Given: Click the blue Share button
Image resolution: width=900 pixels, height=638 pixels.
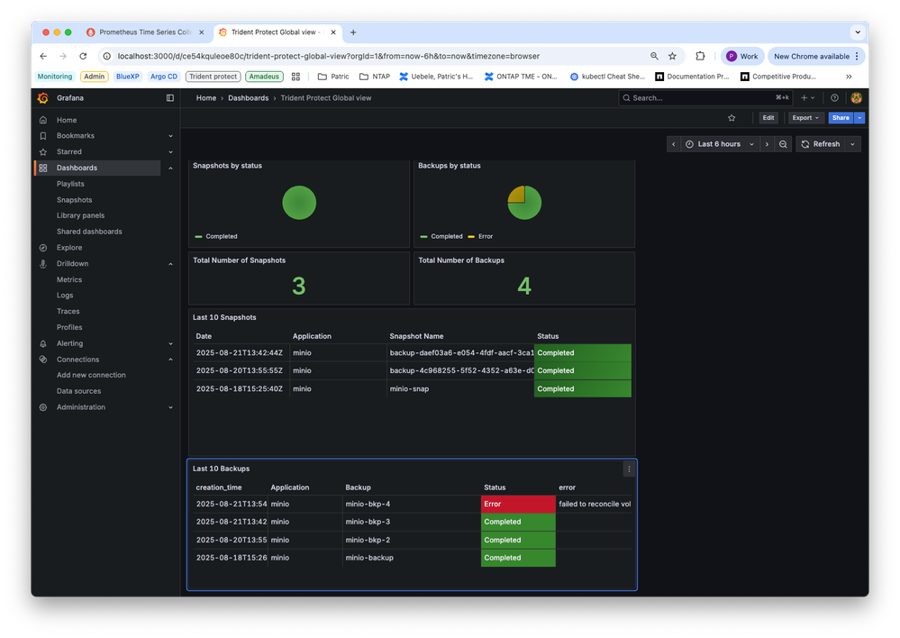Looking at the screenshot, I should coord(840,118).
